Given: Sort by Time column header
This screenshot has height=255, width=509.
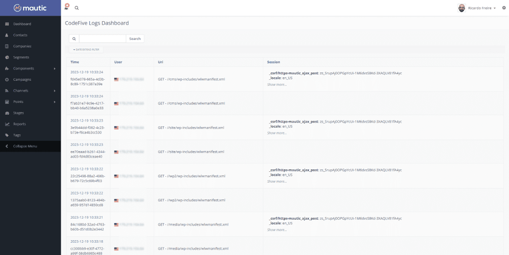Looking at the screenshot, I should 74,62.
